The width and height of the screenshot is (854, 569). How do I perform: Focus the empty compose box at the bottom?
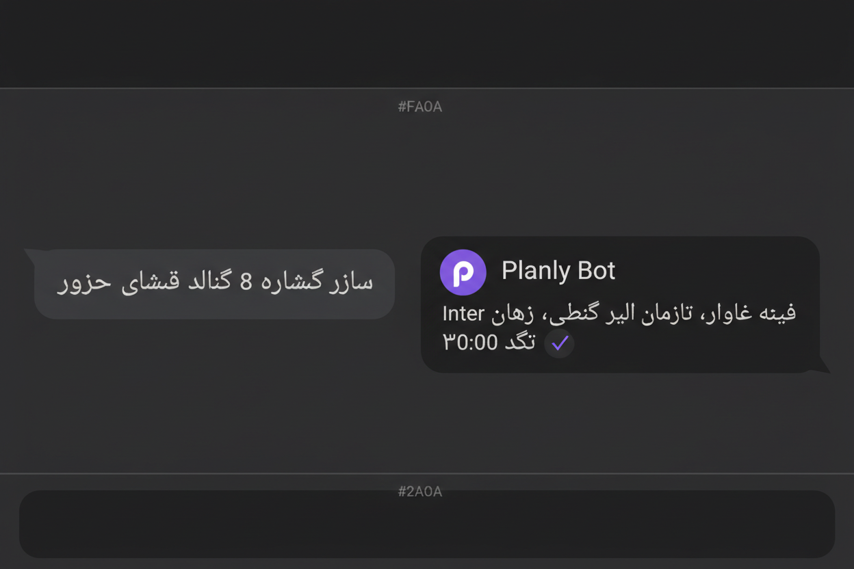[x=426, y=524]
